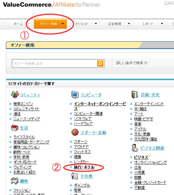The width and height of the screenshot is (174, 195).
Task: Open the 広告管理 menu dropdown arrow
Action: (129, 24)
